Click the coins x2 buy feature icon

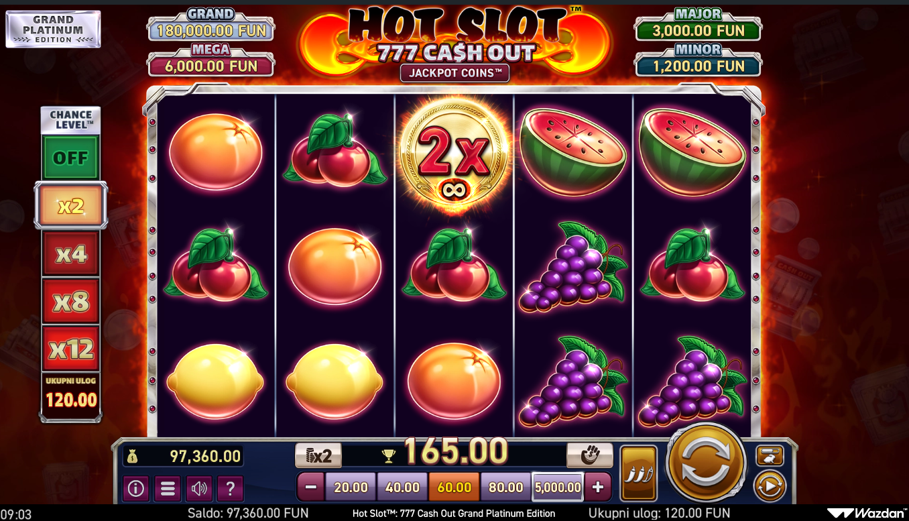pos(318,456)
